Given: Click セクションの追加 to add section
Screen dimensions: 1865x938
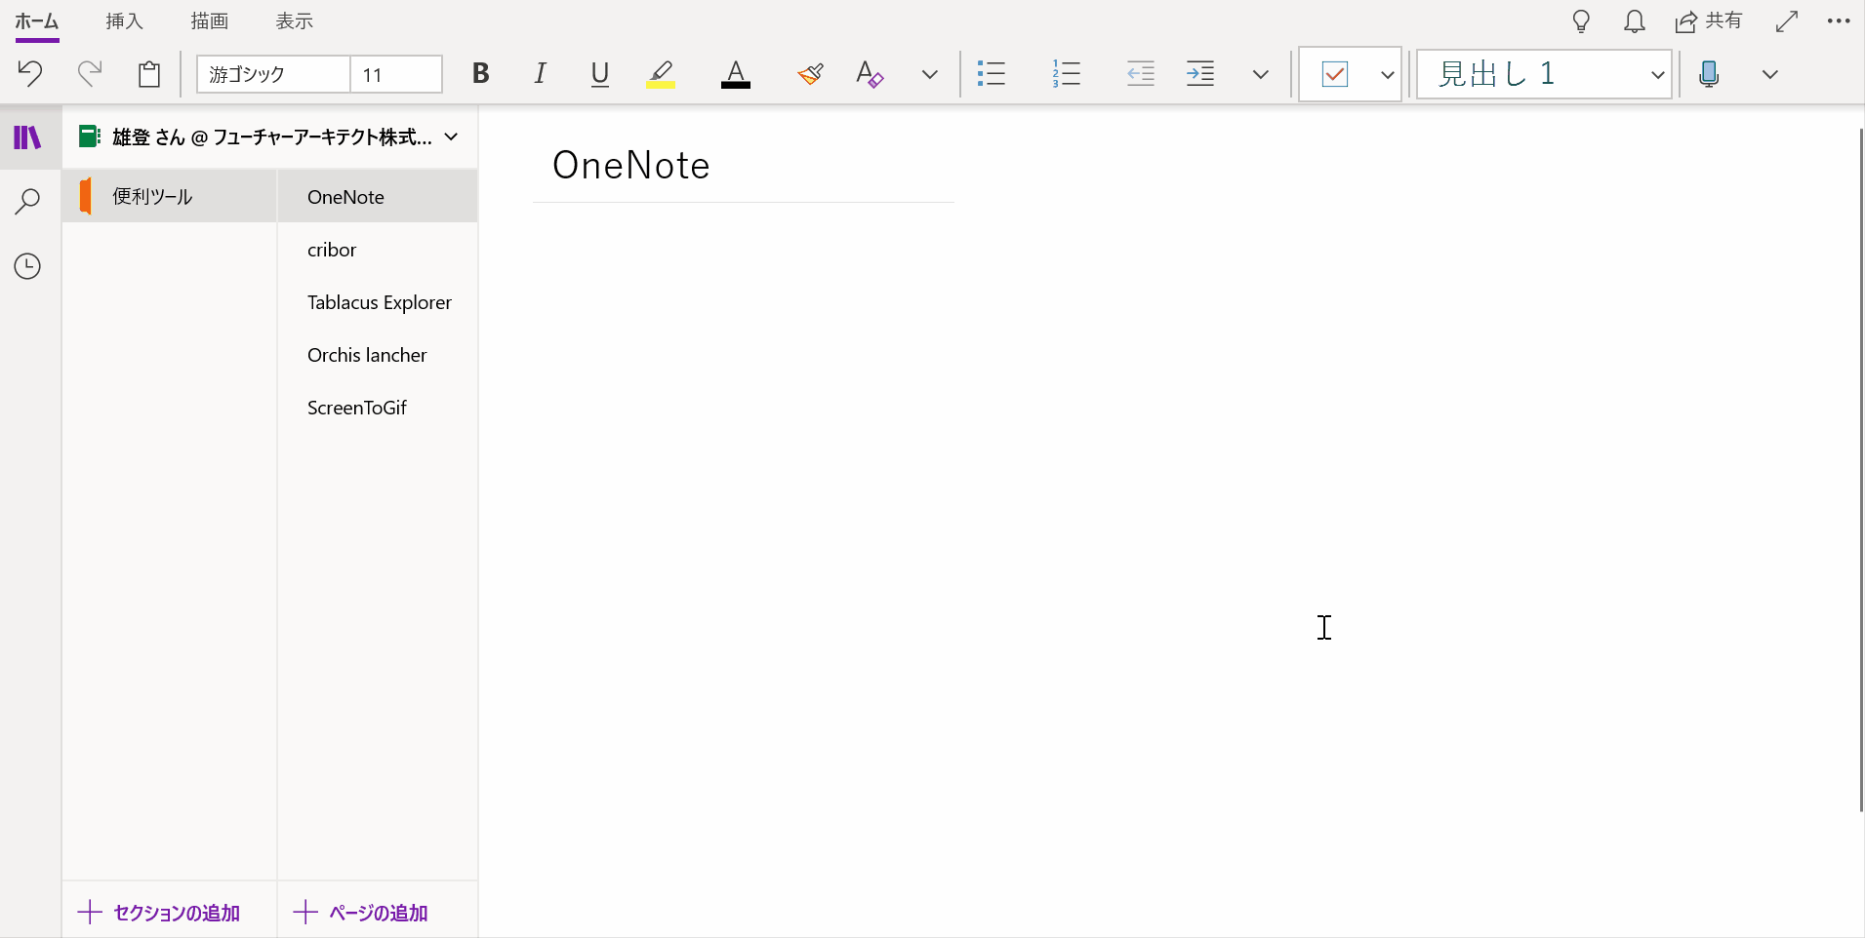Looking at the screenshot, I should tap(160, 913).
